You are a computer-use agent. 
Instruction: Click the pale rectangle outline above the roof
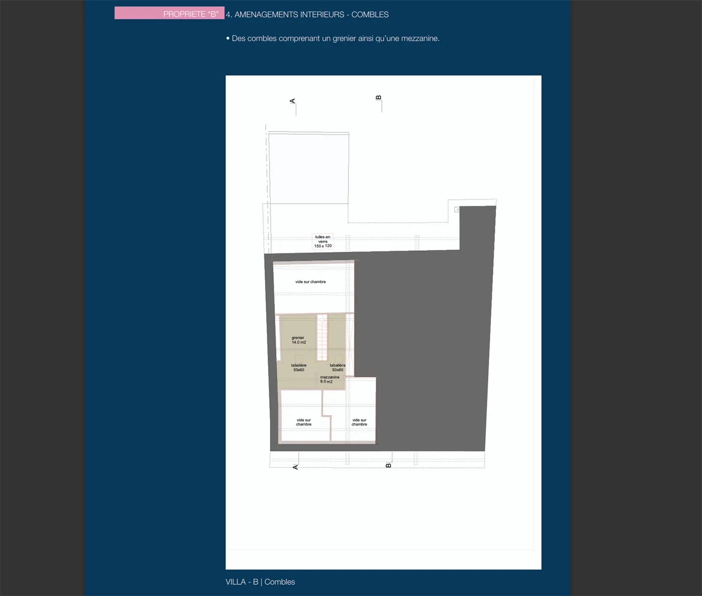pyautogui.click(x=309, y=168)
